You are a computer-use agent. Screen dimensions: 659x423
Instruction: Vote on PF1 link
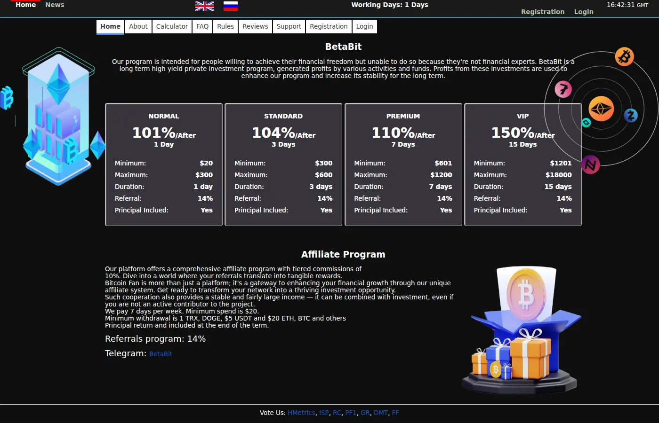pos(351,413)
